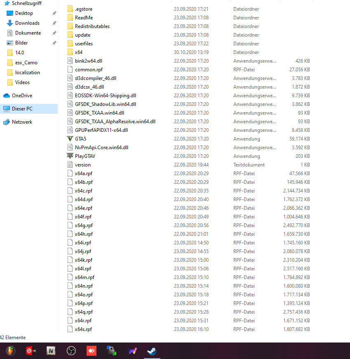Viewport: 350px width, 359px height.
Task: Open the lock and monitors taskbar icon
Action: click(112, 351)
